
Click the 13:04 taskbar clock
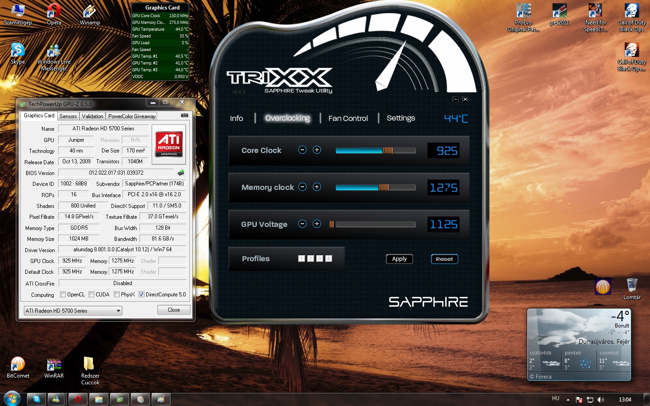pyautogui.click(x=625, y=400)
